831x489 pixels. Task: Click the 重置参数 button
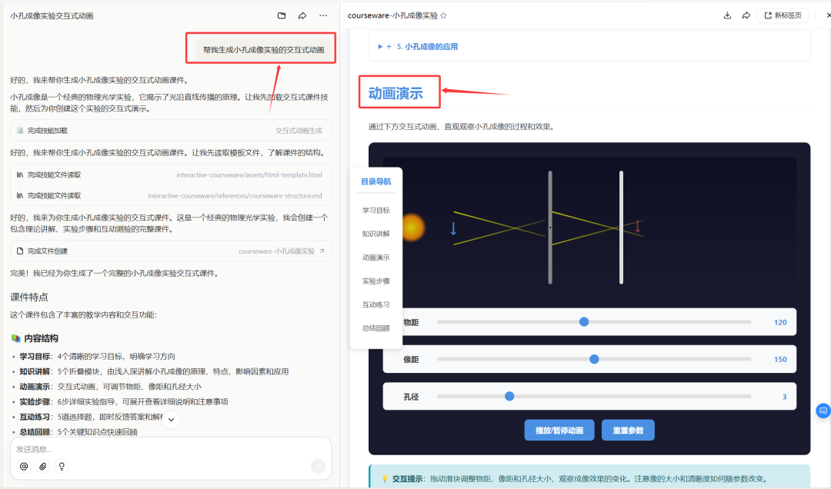(x=627, y=430)
